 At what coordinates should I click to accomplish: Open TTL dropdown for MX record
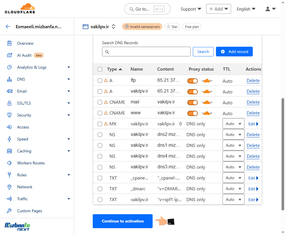[233, 124]
